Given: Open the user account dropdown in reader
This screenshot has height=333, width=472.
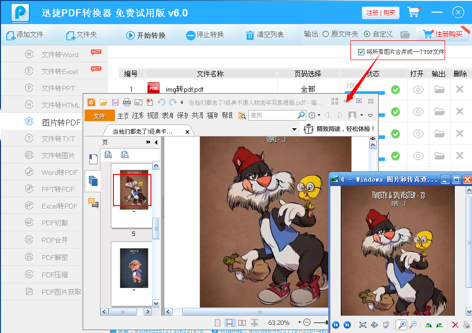Looking at the screenshot, I should point(355,115).
